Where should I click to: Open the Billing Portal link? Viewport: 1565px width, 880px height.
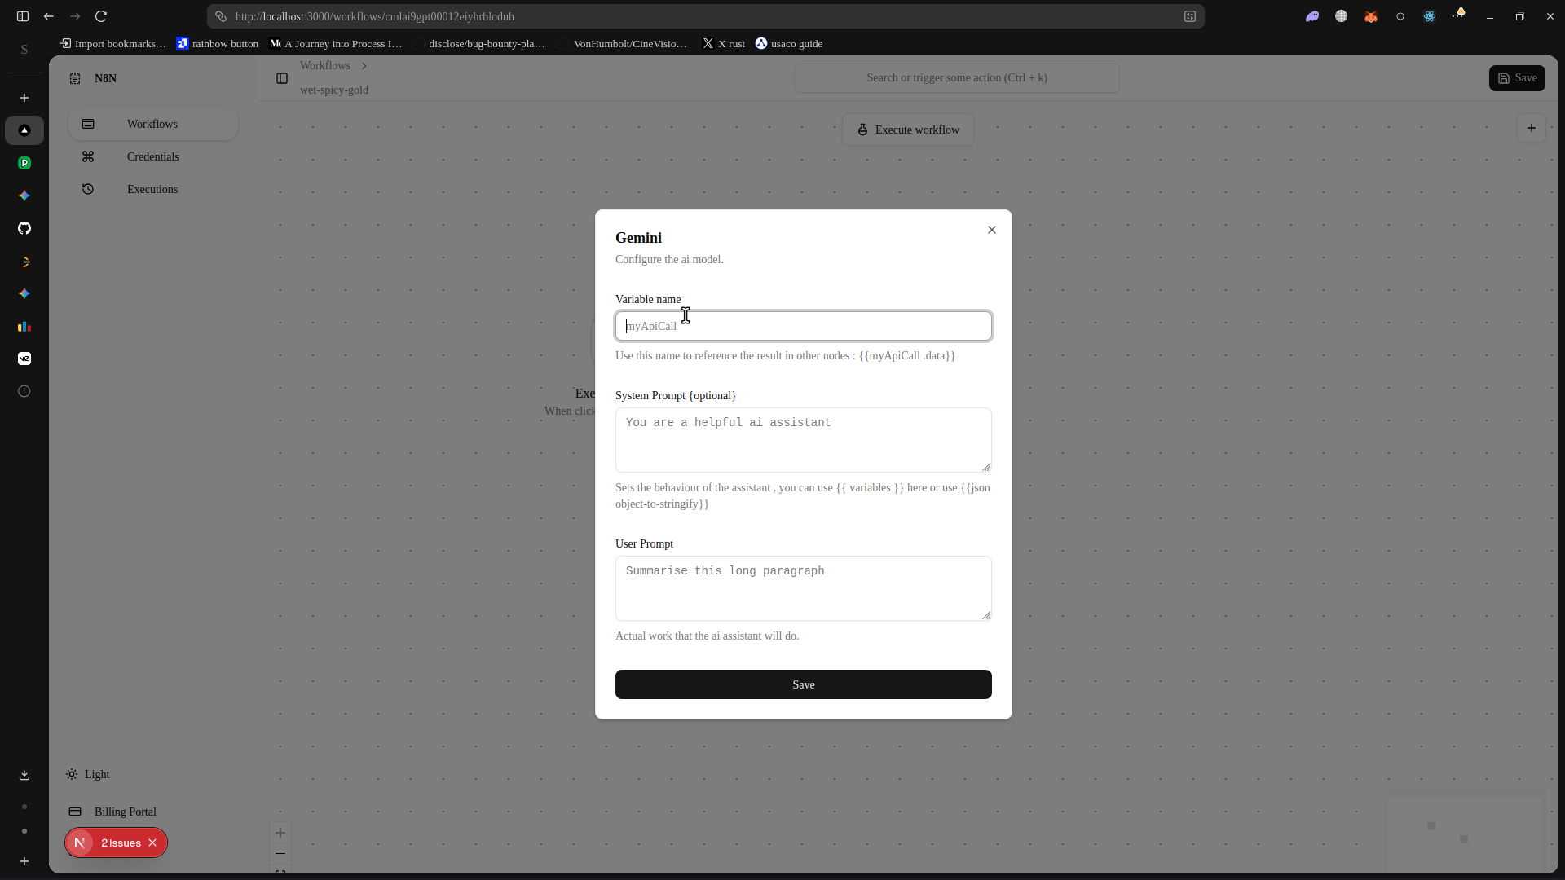[125, 812]
